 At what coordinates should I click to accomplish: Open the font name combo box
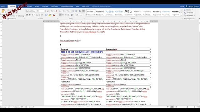point(31,11)
